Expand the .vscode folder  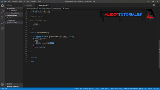tap(11, 18)
